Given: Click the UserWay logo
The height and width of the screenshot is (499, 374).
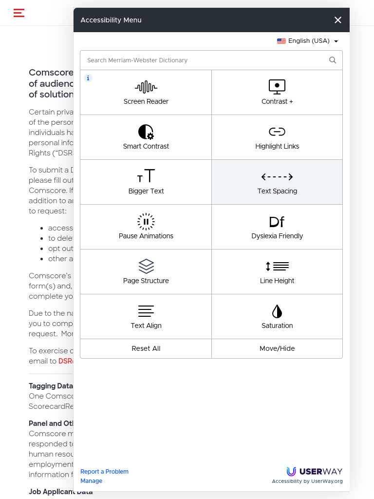Looking at the screenshot, I should (x=314, y=471).
